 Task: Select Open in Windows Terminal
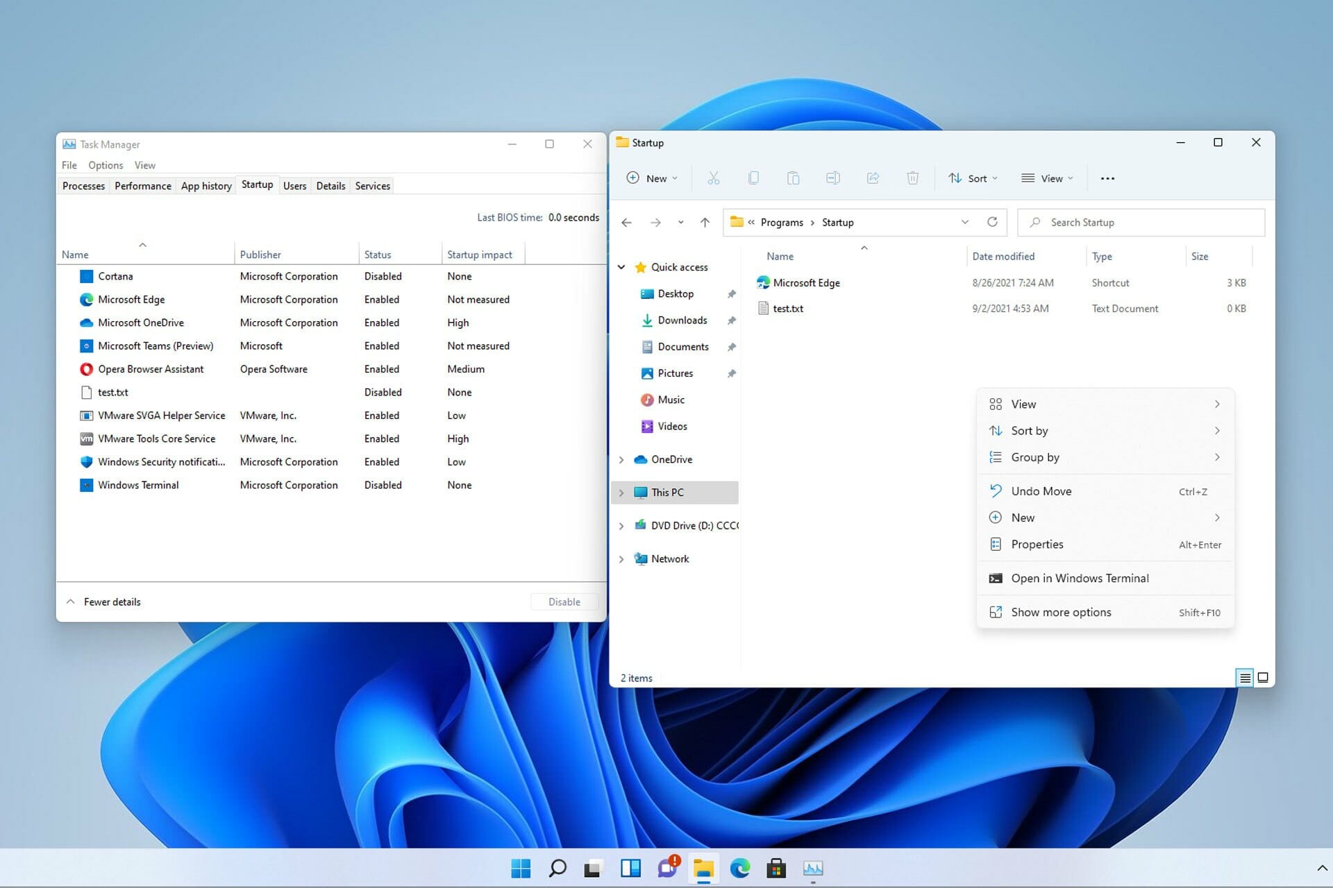[x=1105, y=579]
